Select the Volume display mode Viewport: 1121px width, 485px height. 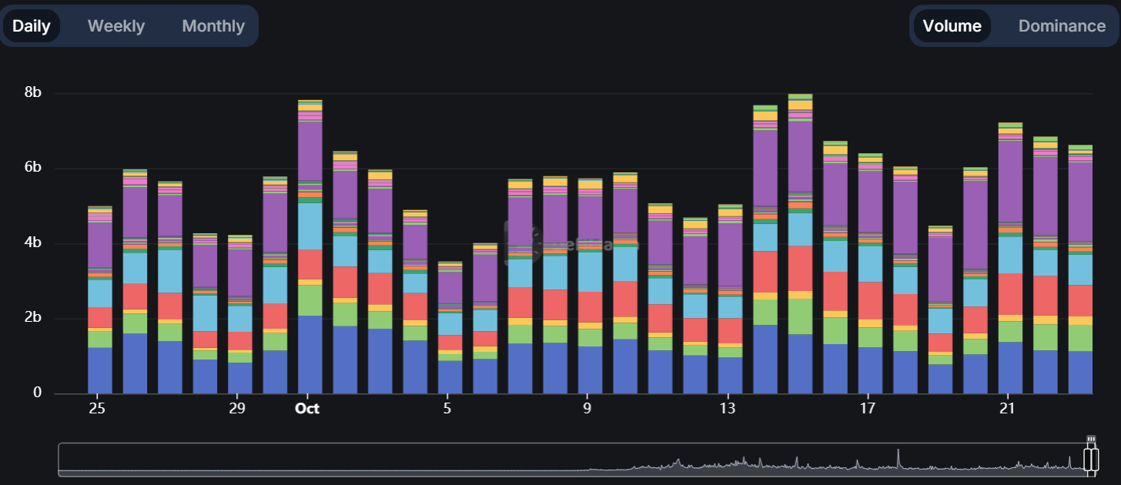point(952,25)
